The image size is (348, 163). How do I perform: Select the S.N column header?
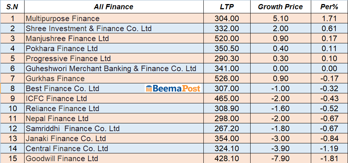point(12,7)
